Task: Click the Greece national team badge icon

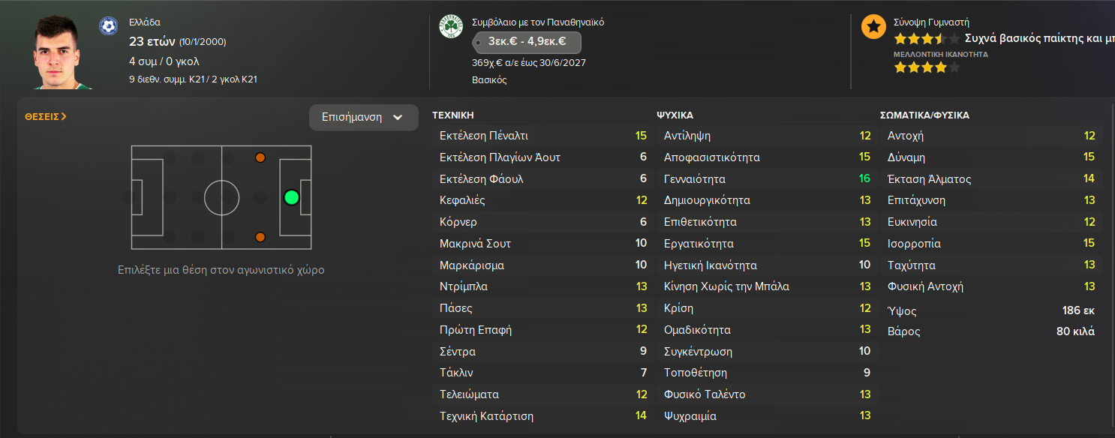Action: pyautogui.click(x=108, y=26)
